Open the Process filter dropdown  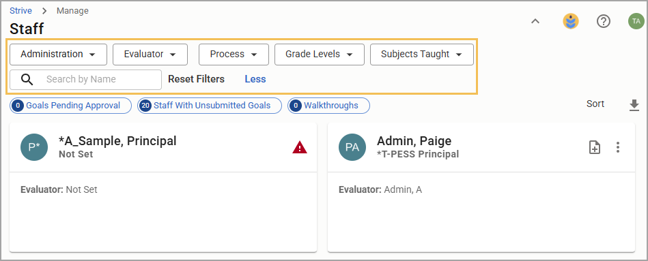click(x=234, y=55)
